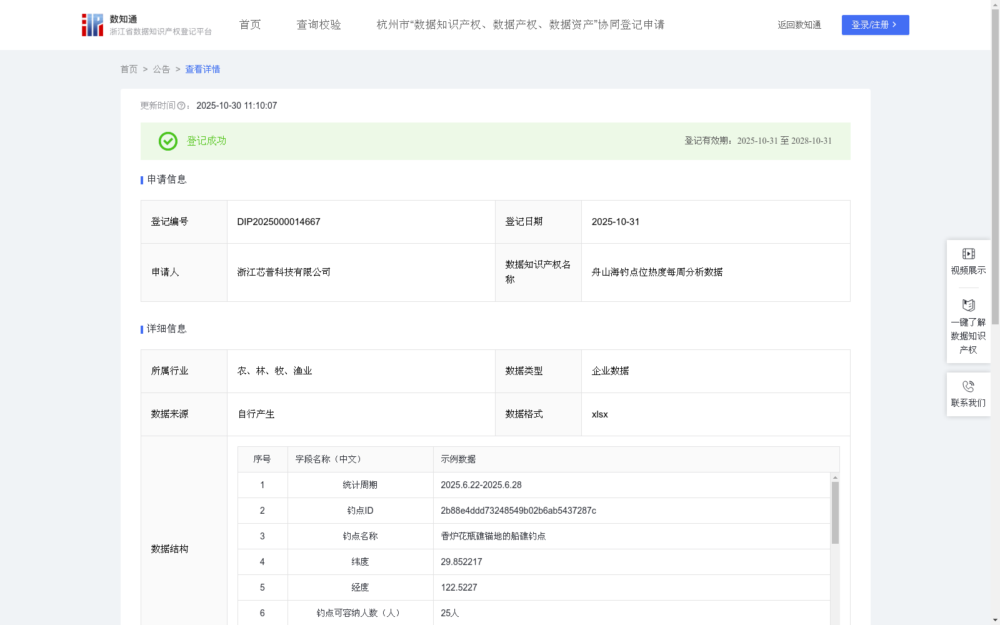Click the latitude value 29.852217

[461, 562]
